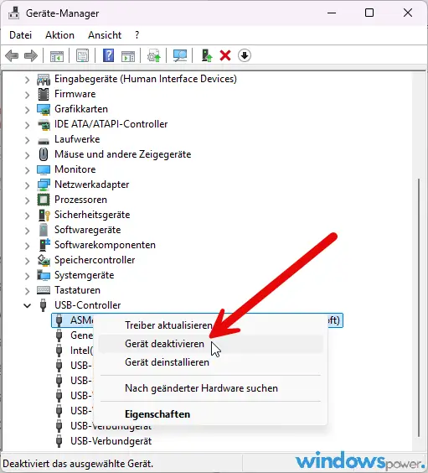The image size is (428, 473).
Task: Click the Back arrow toolbar icon
Action: 12,56
